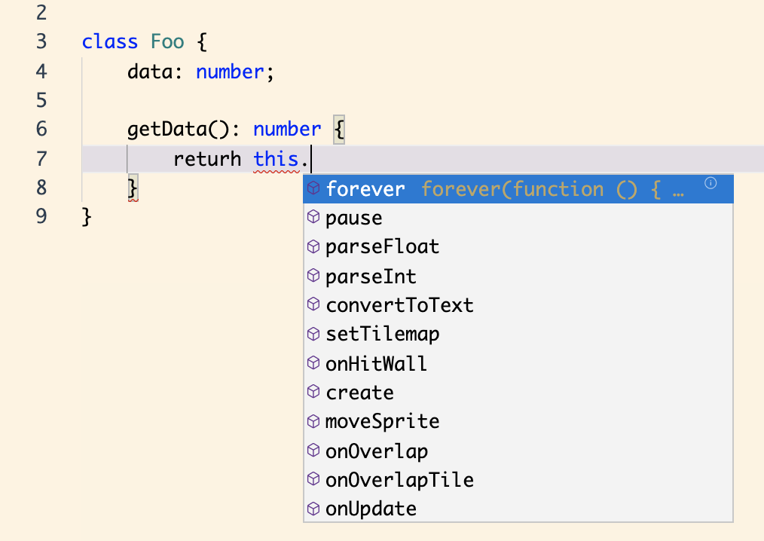Image resolution: width=764 pixels, height=541 pixels.
Task: Click the info icon on the forever suggestion
Action: coord(709,183)
